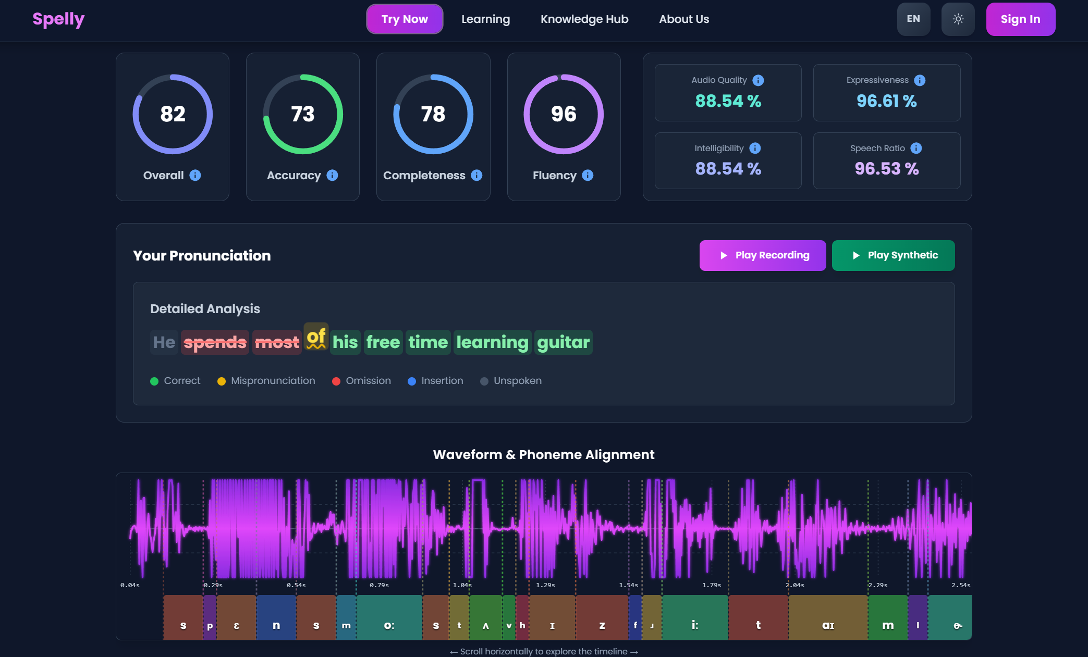Click the Fluency info icon
1088x657 pixels.
[588, 176]
